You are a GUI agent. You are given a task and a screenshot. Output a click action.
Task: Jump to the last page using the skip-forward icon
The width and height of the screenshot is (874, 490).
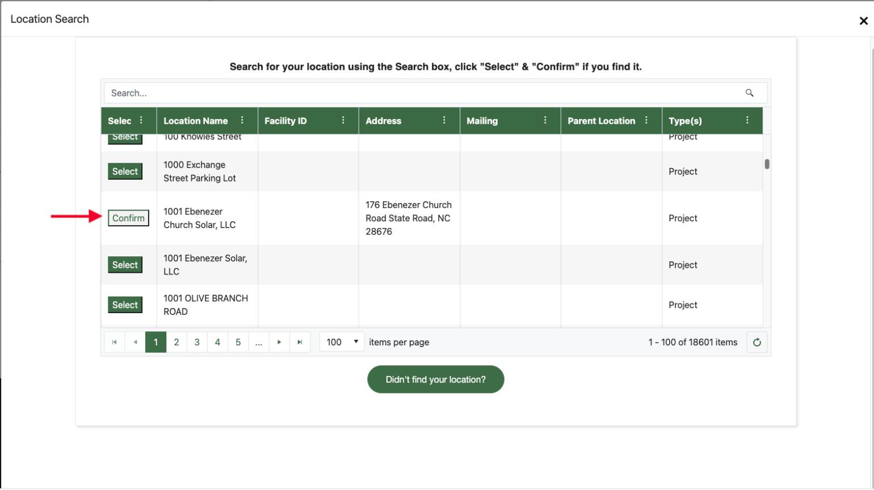tap(300, 341)
